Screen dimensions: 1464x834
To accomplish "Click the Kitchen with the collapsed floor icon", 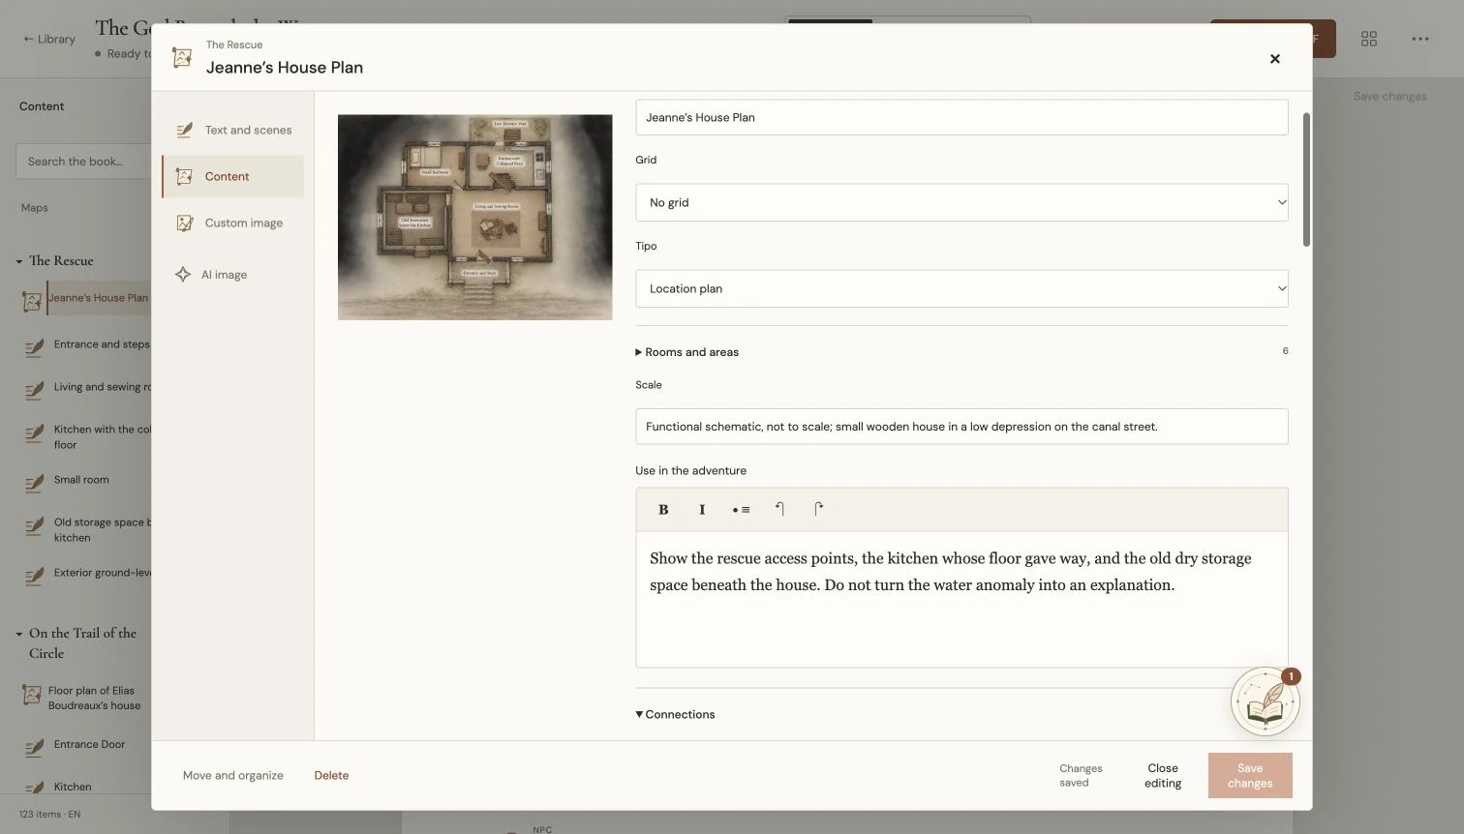I will point(34,432).
